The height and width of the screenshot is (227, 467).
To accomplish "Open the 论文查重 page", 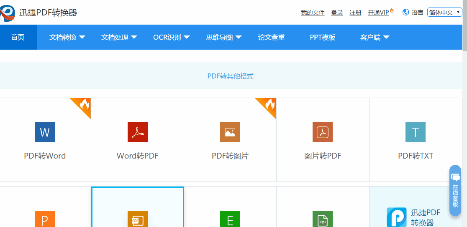I will click(x=271, y=37).
